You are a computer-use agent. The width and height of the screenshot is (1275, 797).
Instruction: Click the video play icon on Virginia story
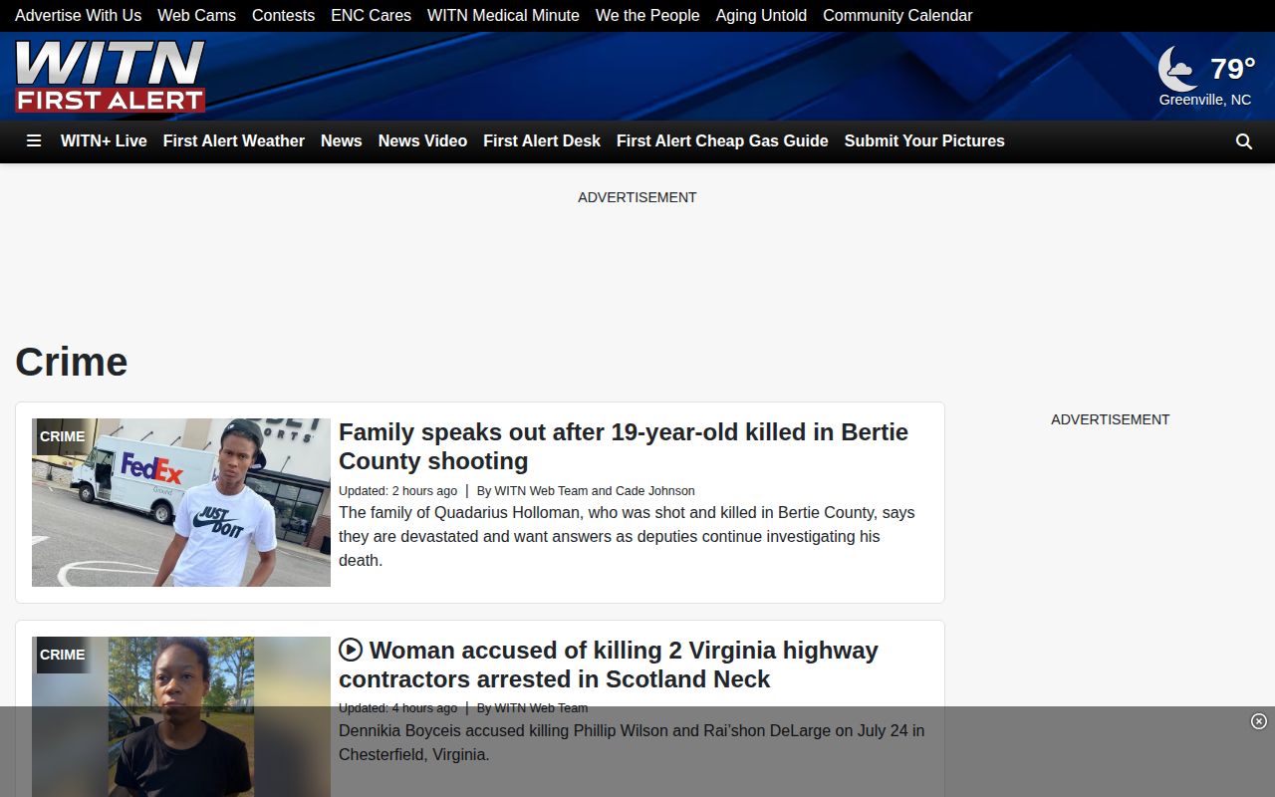[x=351, y=650]
